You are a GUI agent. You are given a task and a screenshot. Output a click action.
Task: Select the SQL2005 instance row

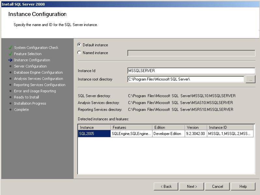[166, 134]
